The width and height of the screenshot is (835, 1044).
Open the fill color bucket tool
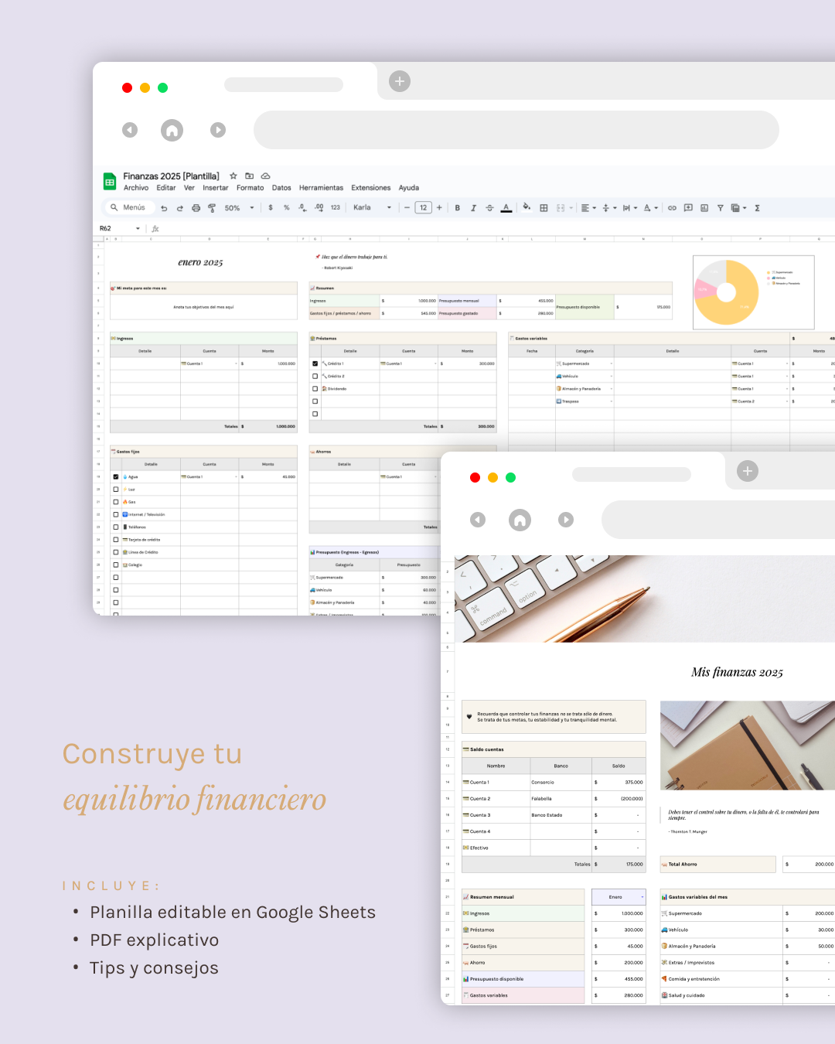(x=527, y=207)
